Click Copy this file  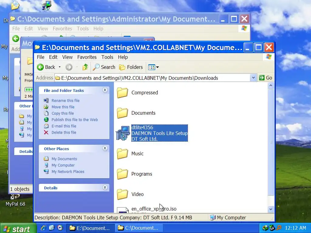coord(63,113)
